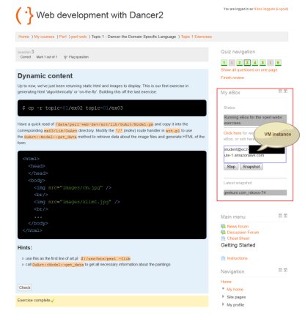Open Topic 1 Exercises breadcrumb link

[196, 37]
